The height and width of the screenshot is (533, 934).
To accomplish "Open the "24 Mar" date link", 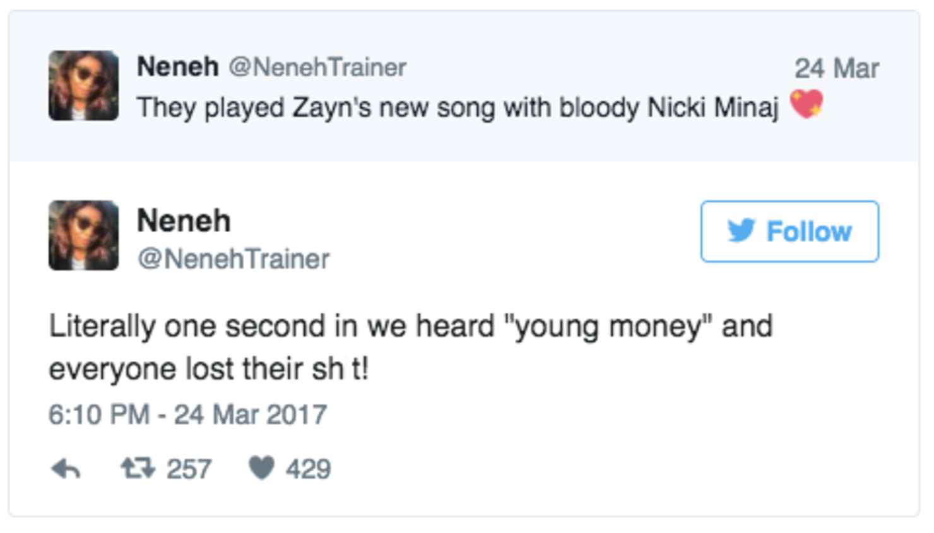I will click(x=836, y=68).
